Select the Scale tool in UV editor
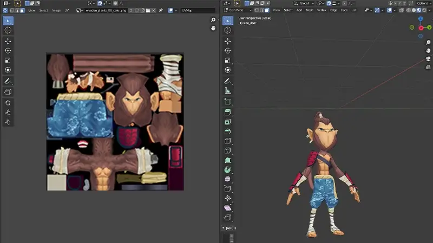The height and width of the screenshot is (243, 433). 8,60
